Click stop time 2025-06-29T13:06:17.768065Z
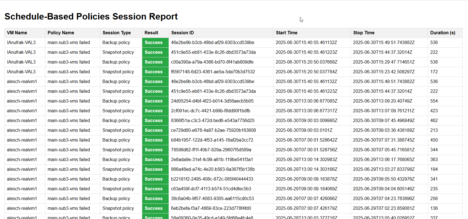Screen dimensions: 468x219 pyautogui.click(x=384, y=159)
